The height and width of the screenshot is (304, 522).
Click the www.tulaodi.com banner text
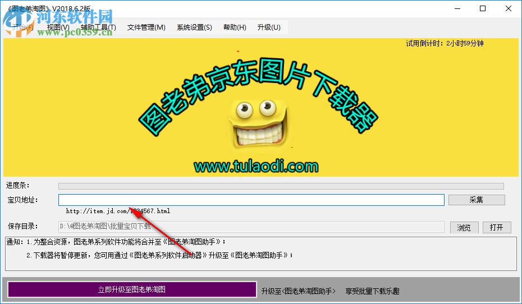coord(256,166)
